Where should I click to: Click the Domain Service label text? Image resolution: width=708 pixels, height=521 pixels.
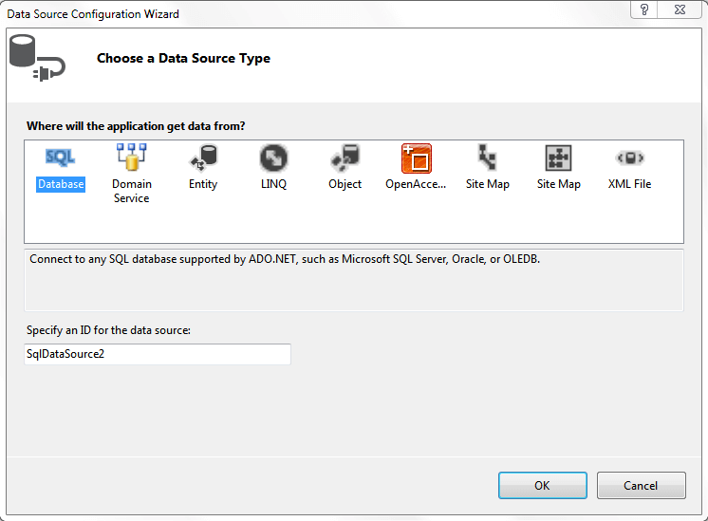click(131, 191)
